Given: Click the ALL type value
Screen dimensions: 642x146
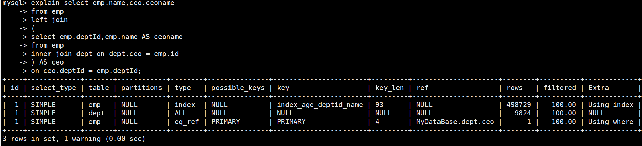Looking at the screenshot, I should [x=181, y=113].
